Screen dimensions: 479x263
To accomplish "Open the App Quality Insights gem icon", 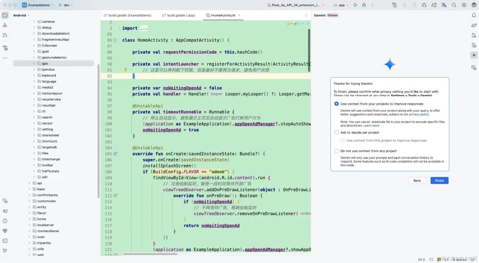I will click(x=5, y=231).
